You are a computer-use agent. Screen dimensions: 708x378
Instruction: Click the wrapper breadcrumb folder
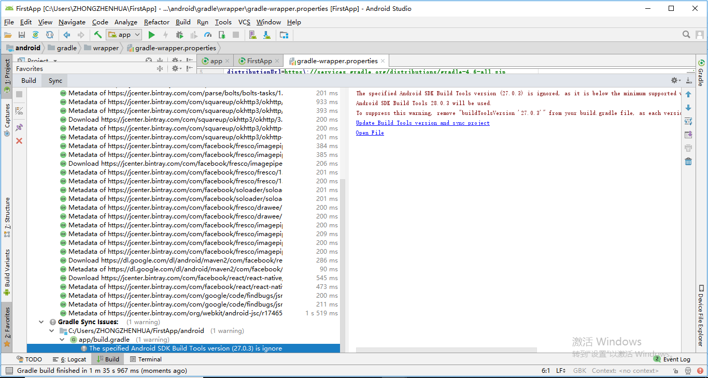coord(102,48)
